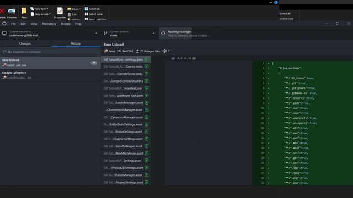Click the added icon beside manifest.json

coord(147,88)
